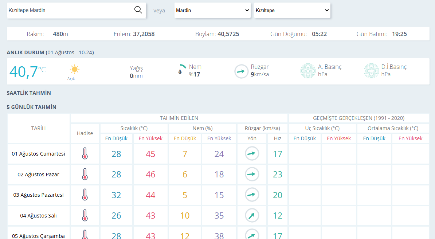Viewport: 435px width, 239px height.
Task: Click thermometer icon for 01 Ağustos Cumartesi
Action: (x=85, y=153)
